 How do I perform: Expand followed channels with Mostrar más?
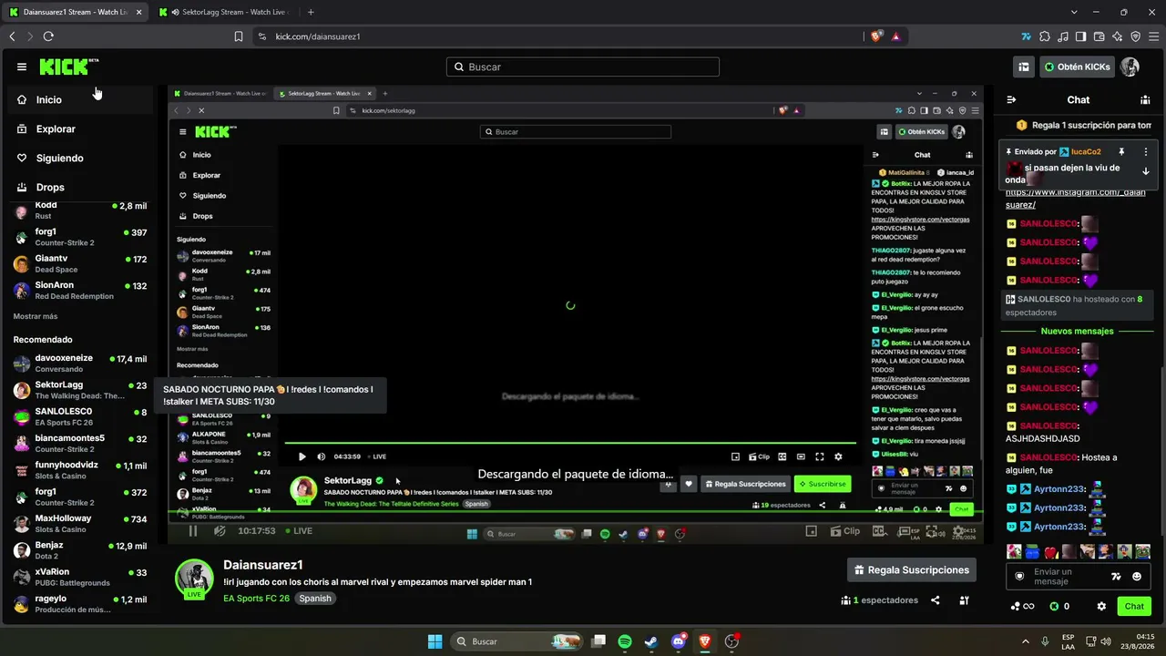coord(36,316)
